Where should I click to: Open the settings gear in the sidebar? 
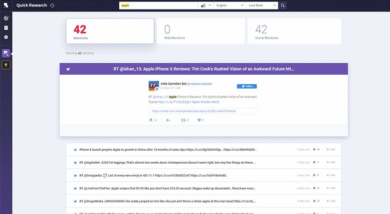point(6,37)
